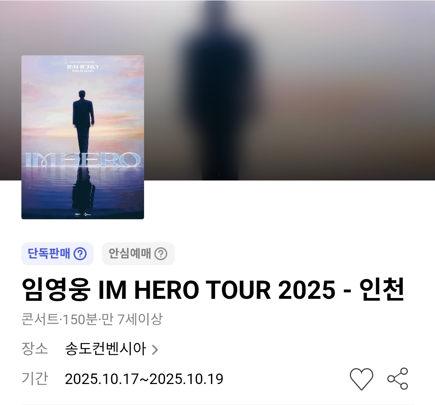The image size is (435, 405).
Task: Select the 임영웅 IM HERO TOUR 2025 title
Action: click(213, 290)
